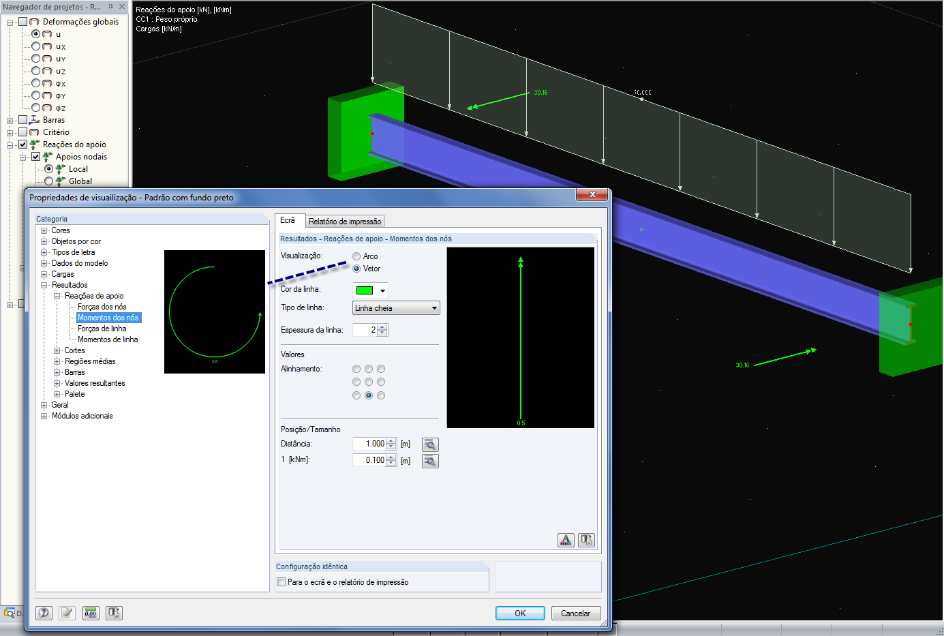Select the uz deformation radio button
The width and height of the screenshot is (944, 636).
[35, 71]
